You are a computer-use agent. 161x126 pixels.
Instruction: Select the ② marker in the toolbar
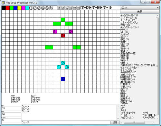coord(35,8)
